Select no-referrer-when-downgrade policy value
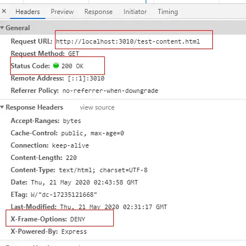Screen dimensions: 246x246 point(110,91)
